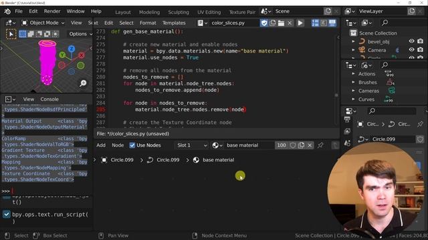This screenshot has width=428, height=240.
Task: Open text editor Edit menu
Action: tap(108, 23)
